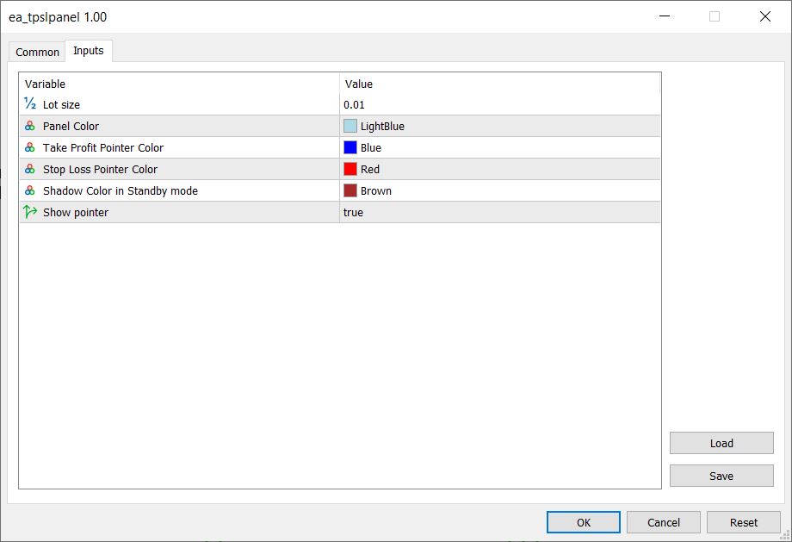Pick the Blue color swatch

tap(350, 147)
